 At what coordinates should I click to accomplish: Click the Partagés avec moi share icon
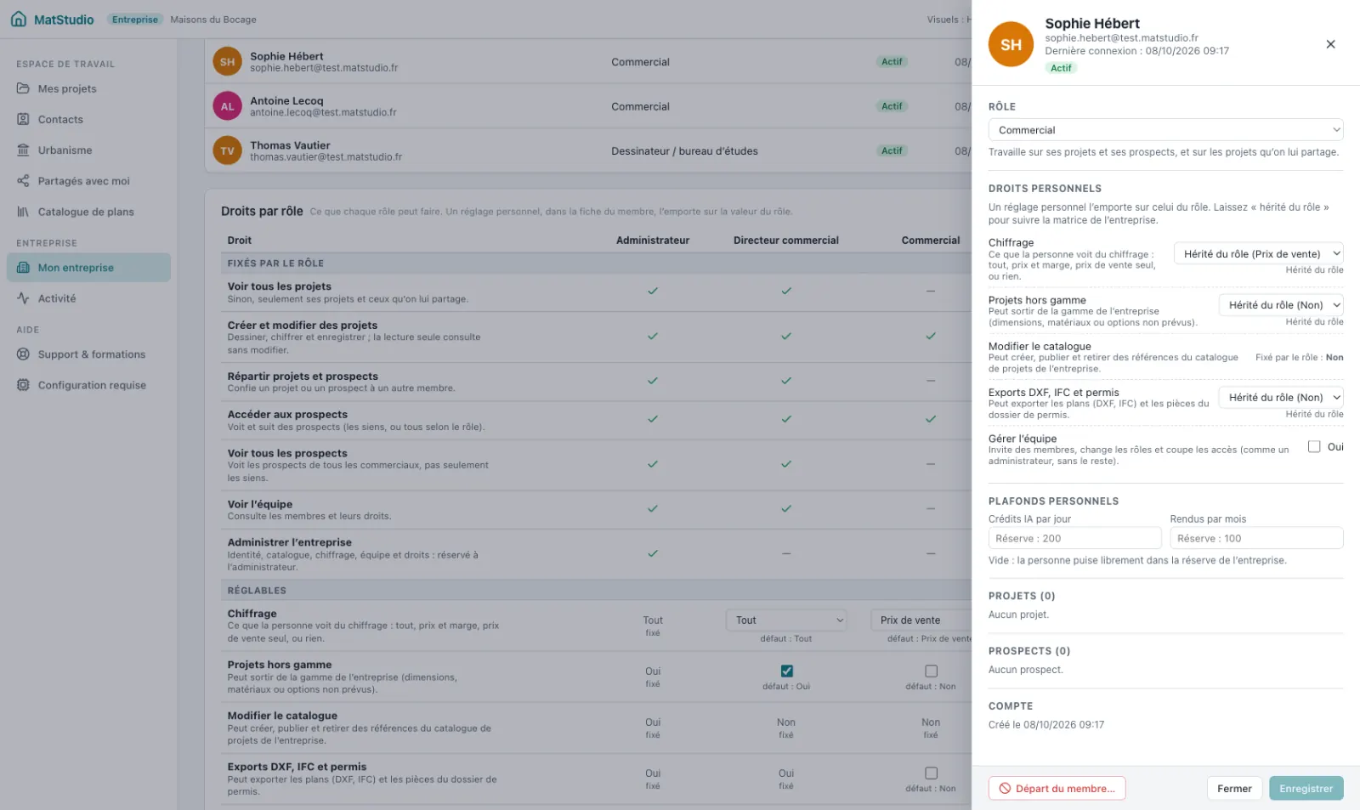click(x=23, y=181)
